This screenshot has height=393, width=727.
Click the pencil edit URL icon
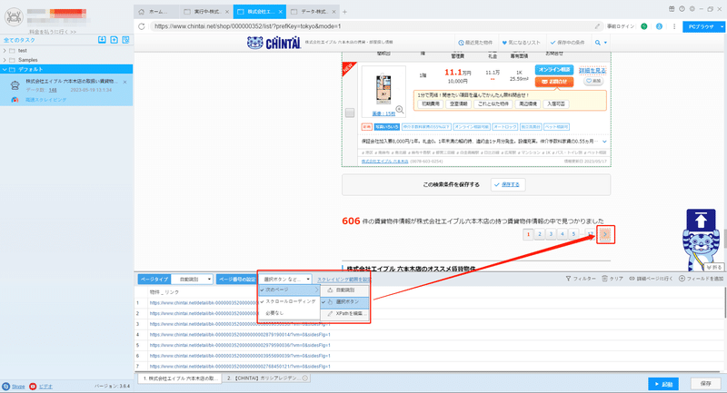click(597, 26)
